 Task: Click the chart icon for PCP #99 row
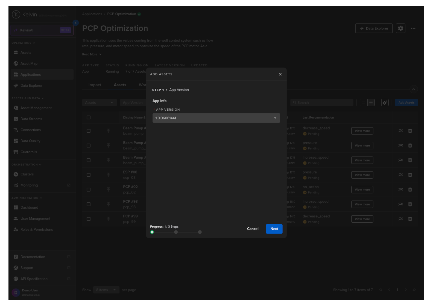click(x=400, y=219)
